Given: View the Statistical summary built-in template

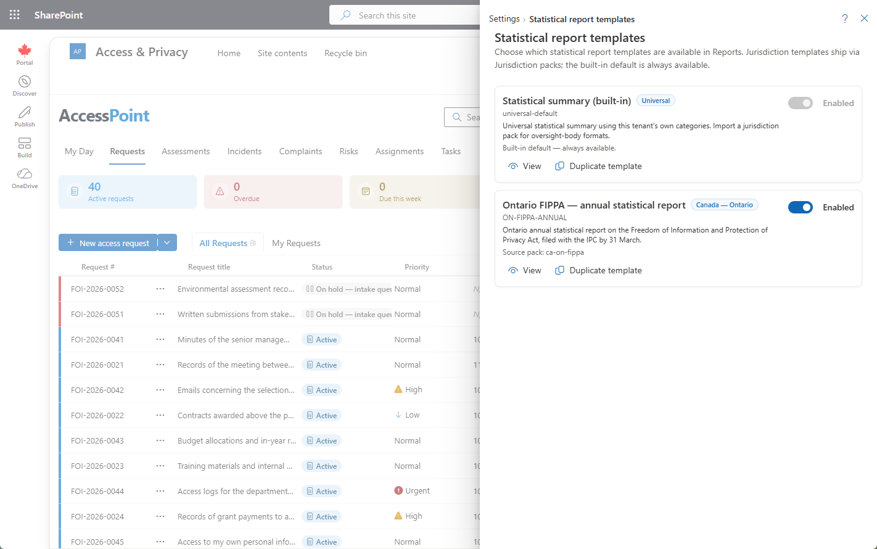Looking at the screenshot, I should (x=525, y=166).
